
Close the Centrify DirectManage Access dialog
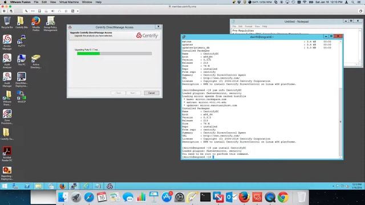159,27
